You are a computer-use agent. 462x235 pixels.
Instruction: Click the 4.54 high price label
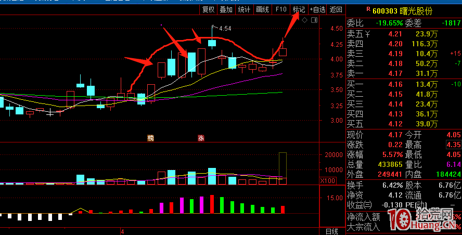(225, 29)
